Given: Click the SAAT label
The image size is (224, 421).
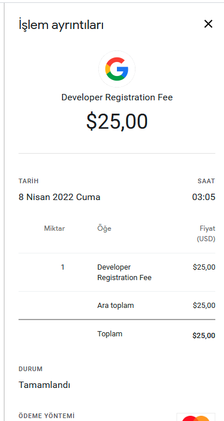Looking at the screenshot, I should pos(206,181).
